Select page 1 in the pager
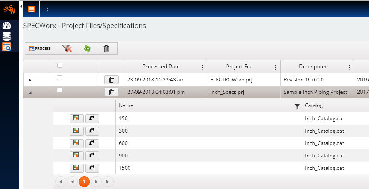Image resolution: width=369 pixels, height=189 pixels. (84, 182)
